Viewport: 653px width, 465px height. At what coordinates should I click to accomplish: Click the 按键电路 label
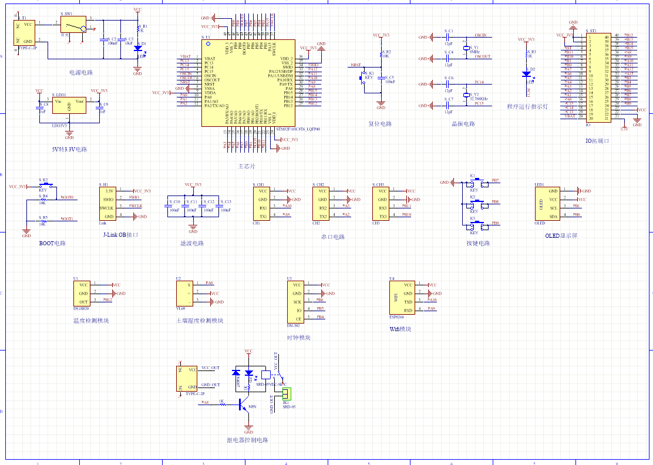478,243
